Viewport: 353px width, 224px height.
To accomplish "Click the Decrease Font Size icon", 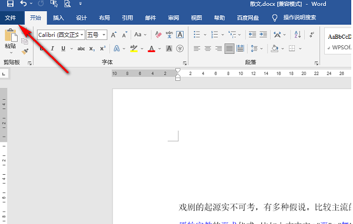I will click(x=125, y=35).
